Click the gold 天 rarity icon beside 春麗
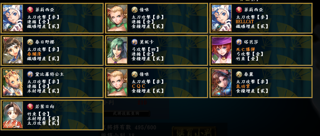 [239, 74]
